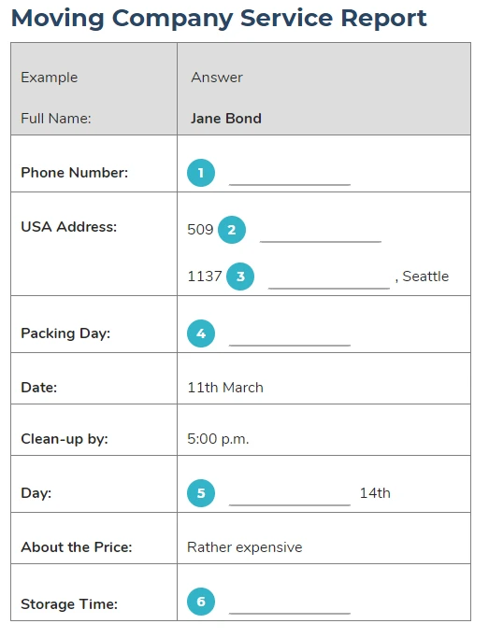Select the Phone Number answer blank

point(290,179)
